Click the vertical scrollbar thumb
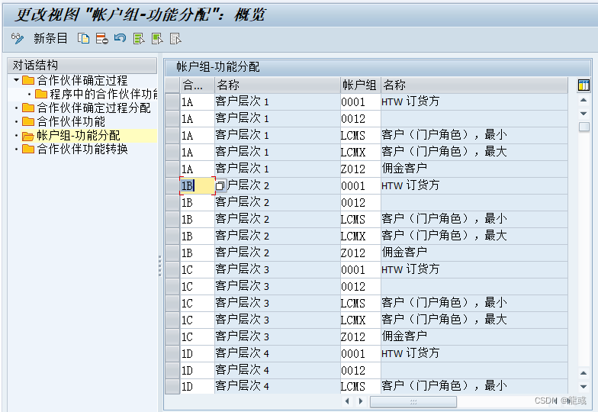The height and width of the screenshot is (412, 598). click(x=584, y=127)
